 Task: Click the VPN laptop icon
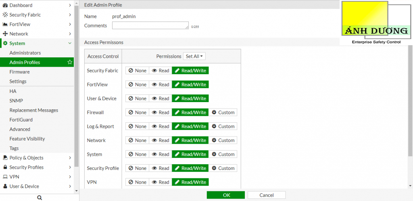click(5, 176)
